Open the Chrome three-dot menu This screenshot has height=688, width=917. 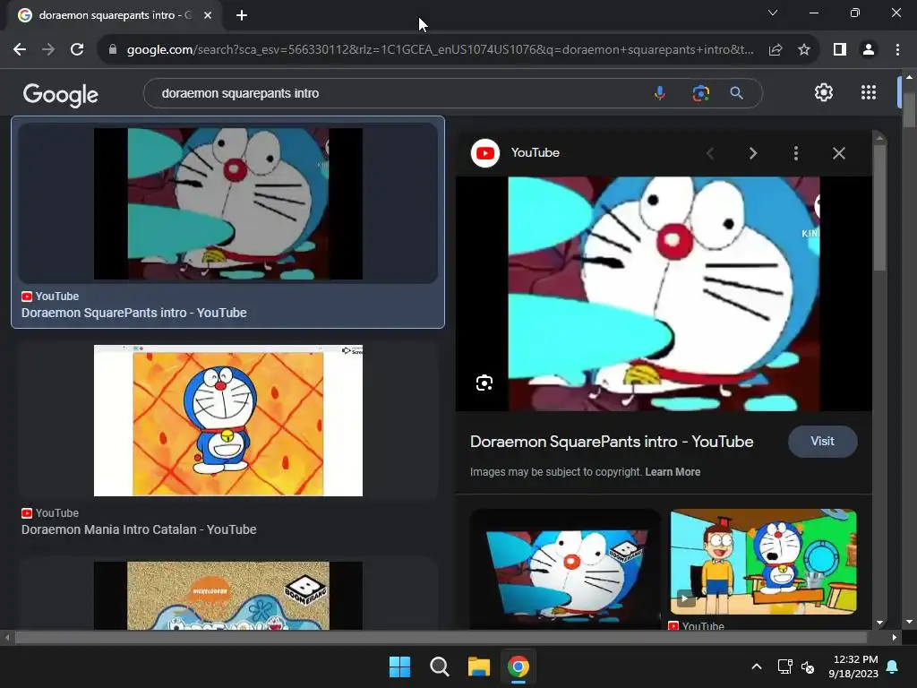897,50
